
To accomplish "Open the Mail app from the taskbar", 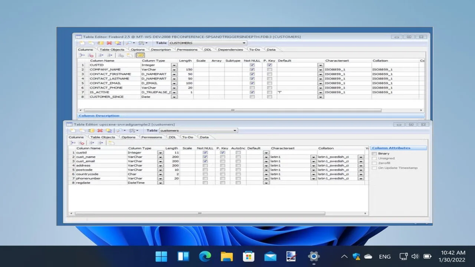I will tap(270, 256).
